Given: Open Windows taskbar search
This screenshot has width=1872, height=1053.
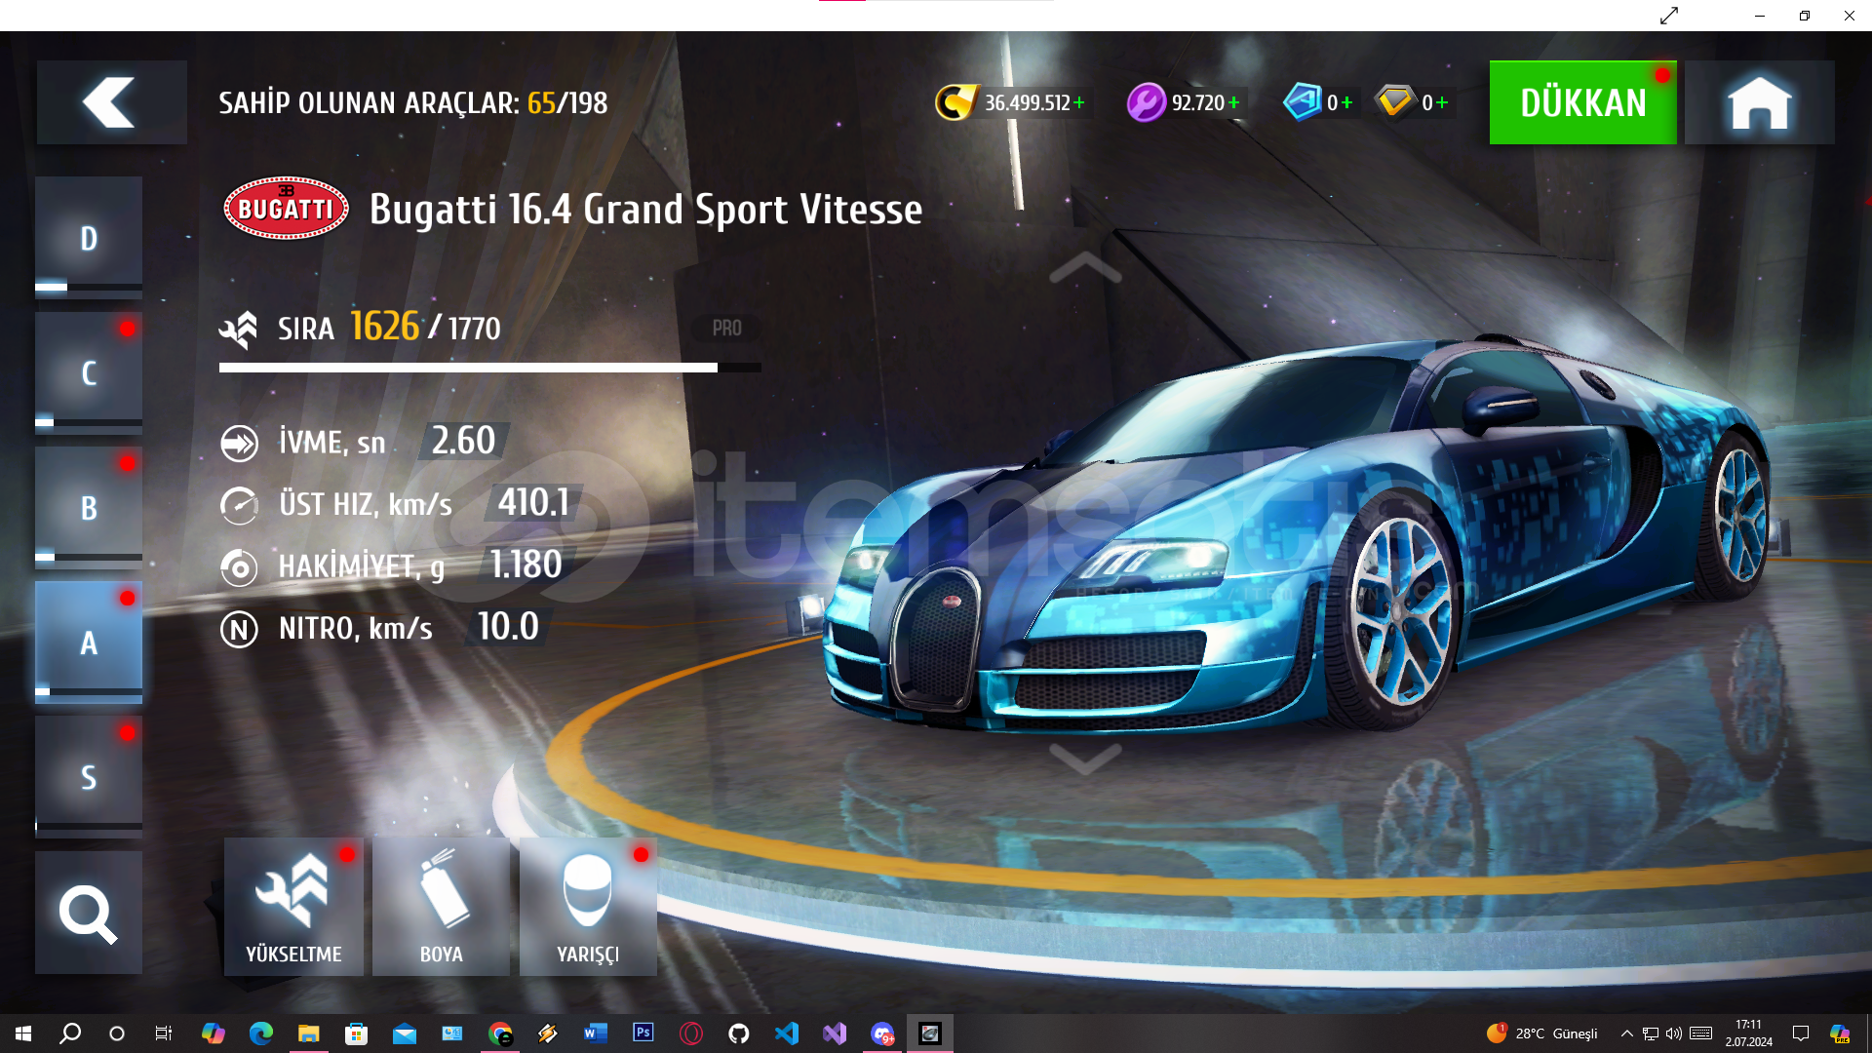Looking at the screenshot, I should coord(70,1033).
